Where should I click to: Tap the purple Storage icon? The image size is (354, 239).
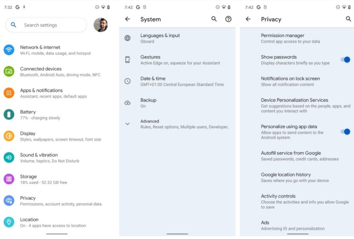point(9,179)
